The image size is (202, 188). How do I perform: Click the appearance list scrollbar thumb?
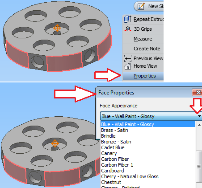[199, 167]
